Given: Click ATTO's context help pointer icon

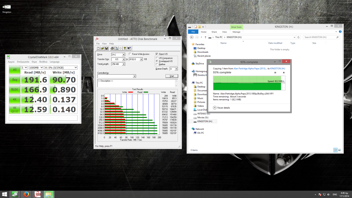Looking at the screenshot, I should pos(129,48).
